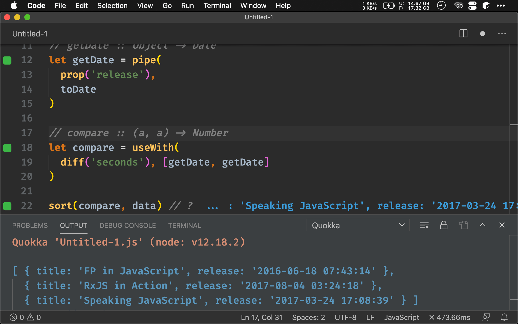
Task: Open the Apple menu
Action: [x=14, y=6]
